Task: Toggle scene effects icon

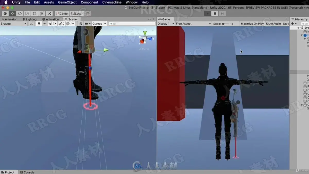Action: [51, 23]
